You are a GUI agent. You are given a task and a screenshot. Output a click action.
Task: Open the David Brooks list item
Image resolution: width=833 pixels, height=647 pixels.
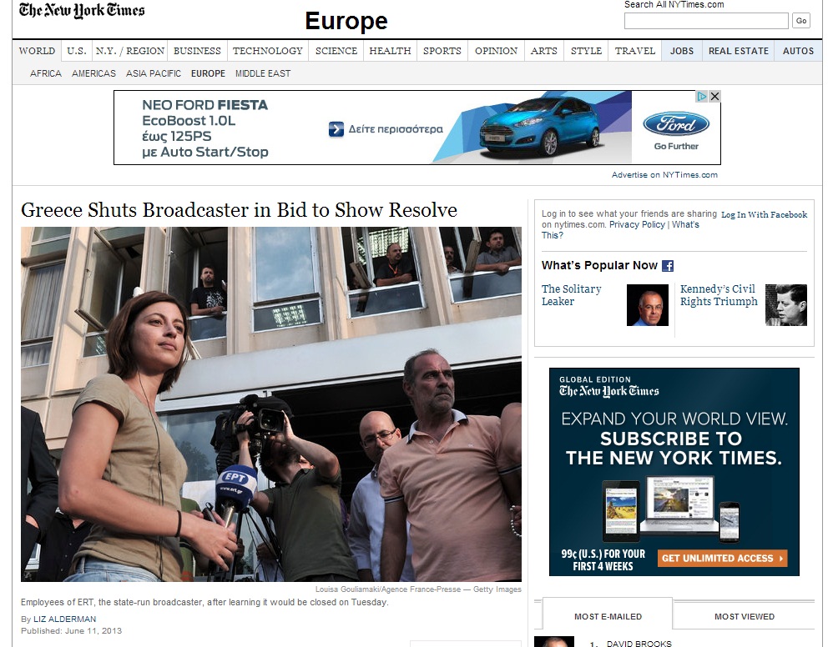tap(639, 643)
